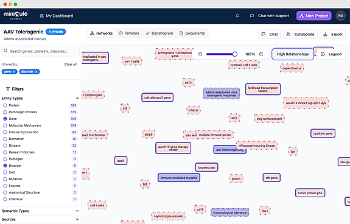Select the targeted aav node
Viewport: 350px width, 224px height.
coord(207,167)
